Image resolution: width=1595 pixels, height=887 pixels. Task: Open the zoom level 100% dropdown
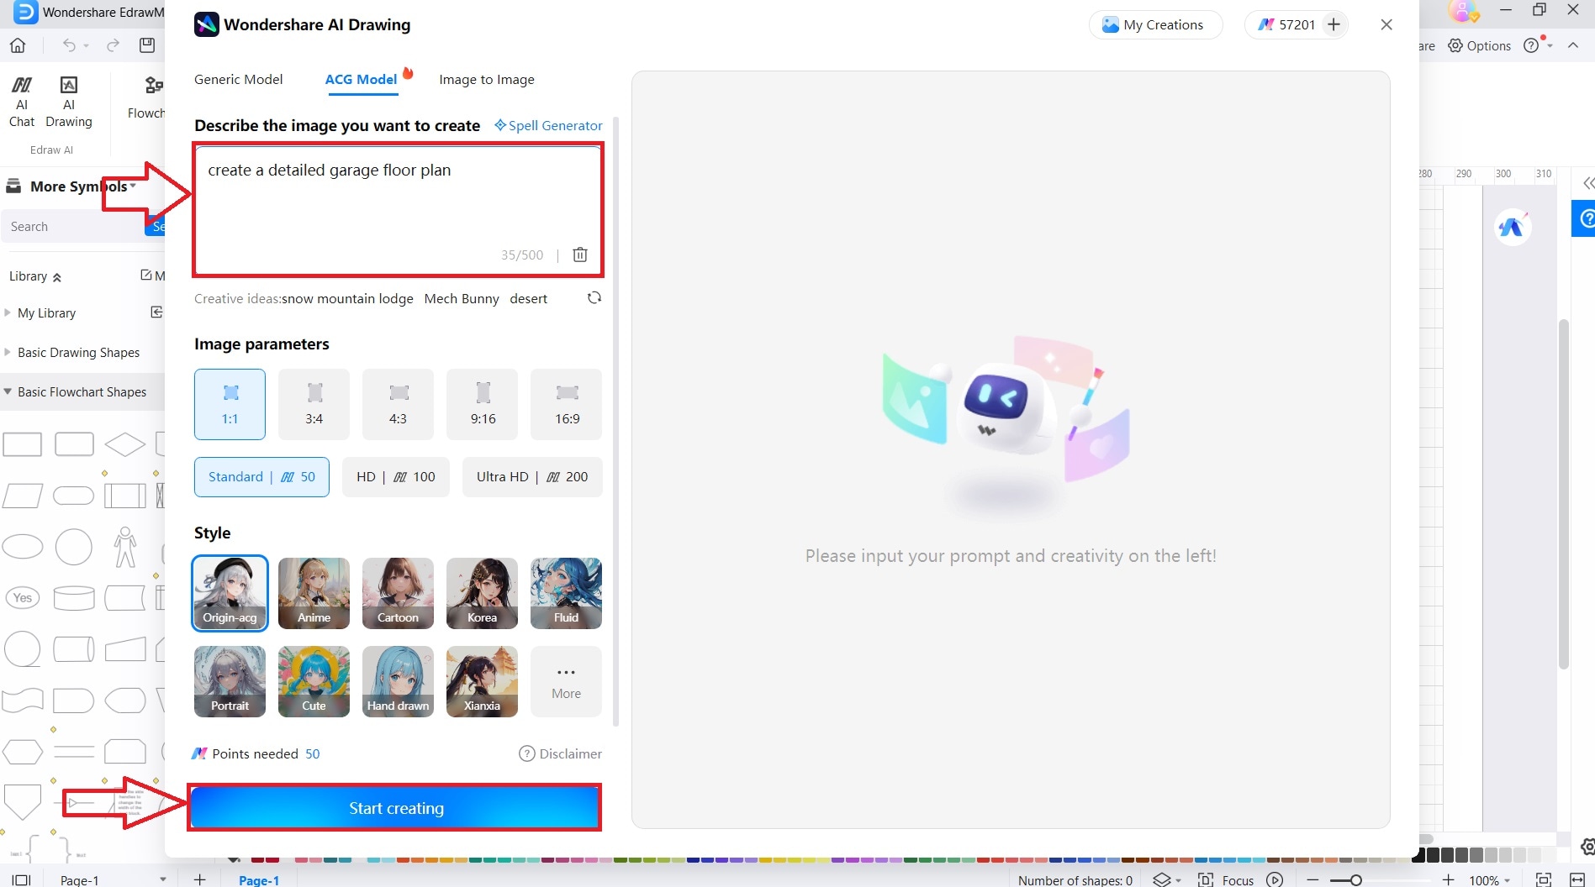1490,879
